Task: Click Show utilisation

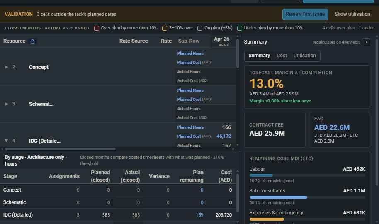Action: pos(352,14)
